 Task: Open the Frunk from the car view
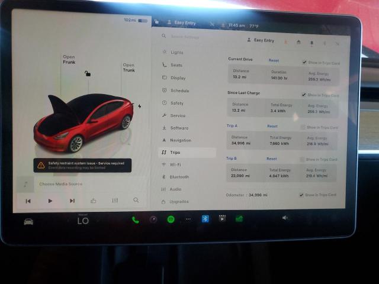point(69,59)
